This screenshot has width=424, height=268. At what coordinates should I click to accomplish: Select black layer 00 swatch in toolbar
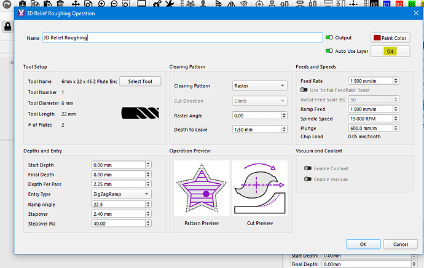point(374,4)
